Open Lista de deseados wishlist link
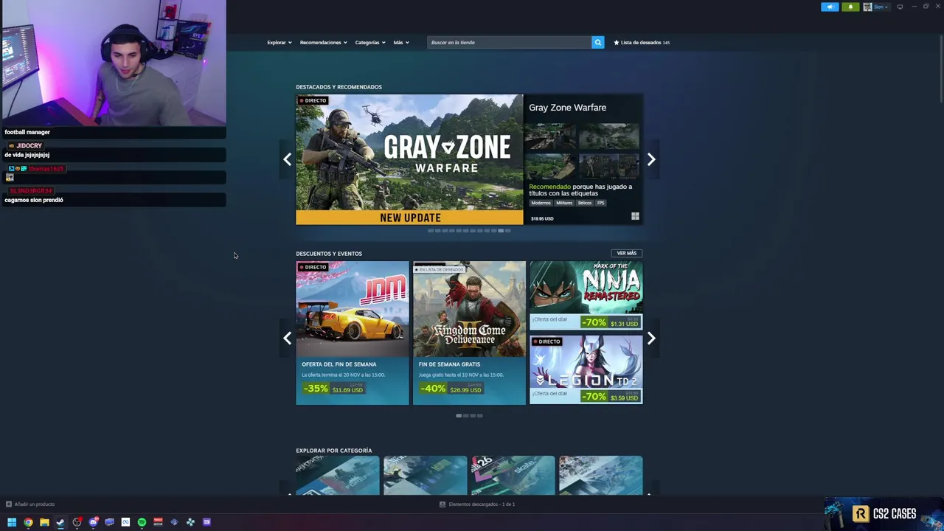 pos(642,43)
